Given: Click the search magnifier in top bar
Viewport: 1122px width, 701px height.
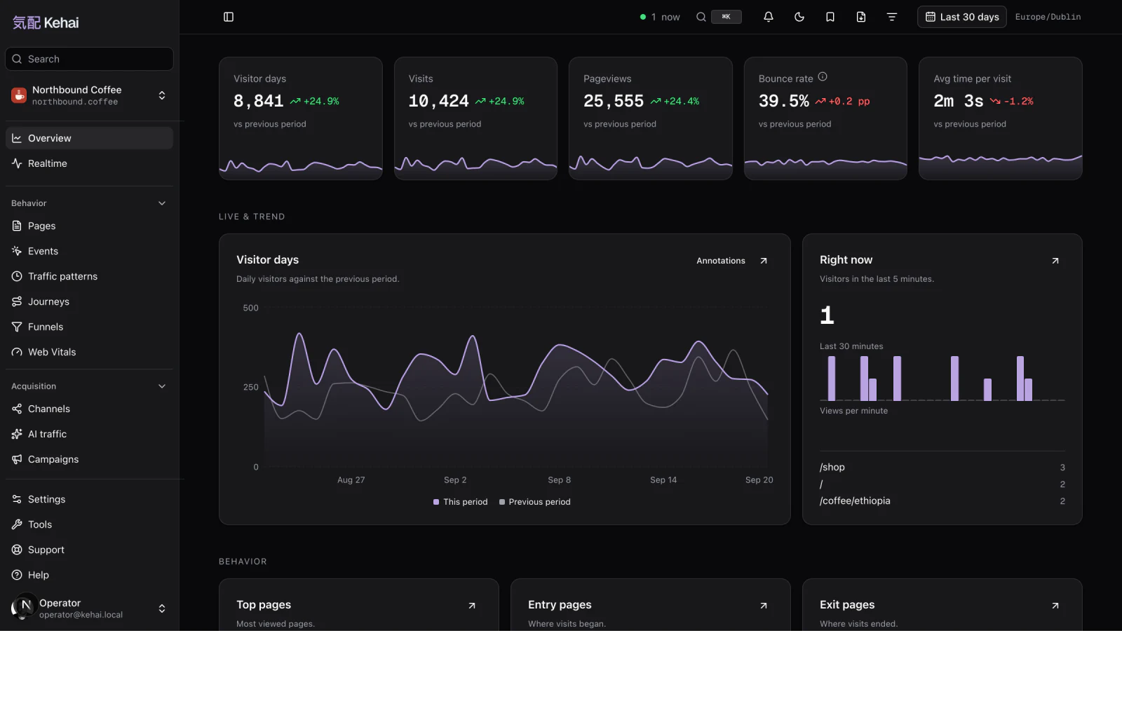Looking at the screenshot, I should click(x=701, y=17).
